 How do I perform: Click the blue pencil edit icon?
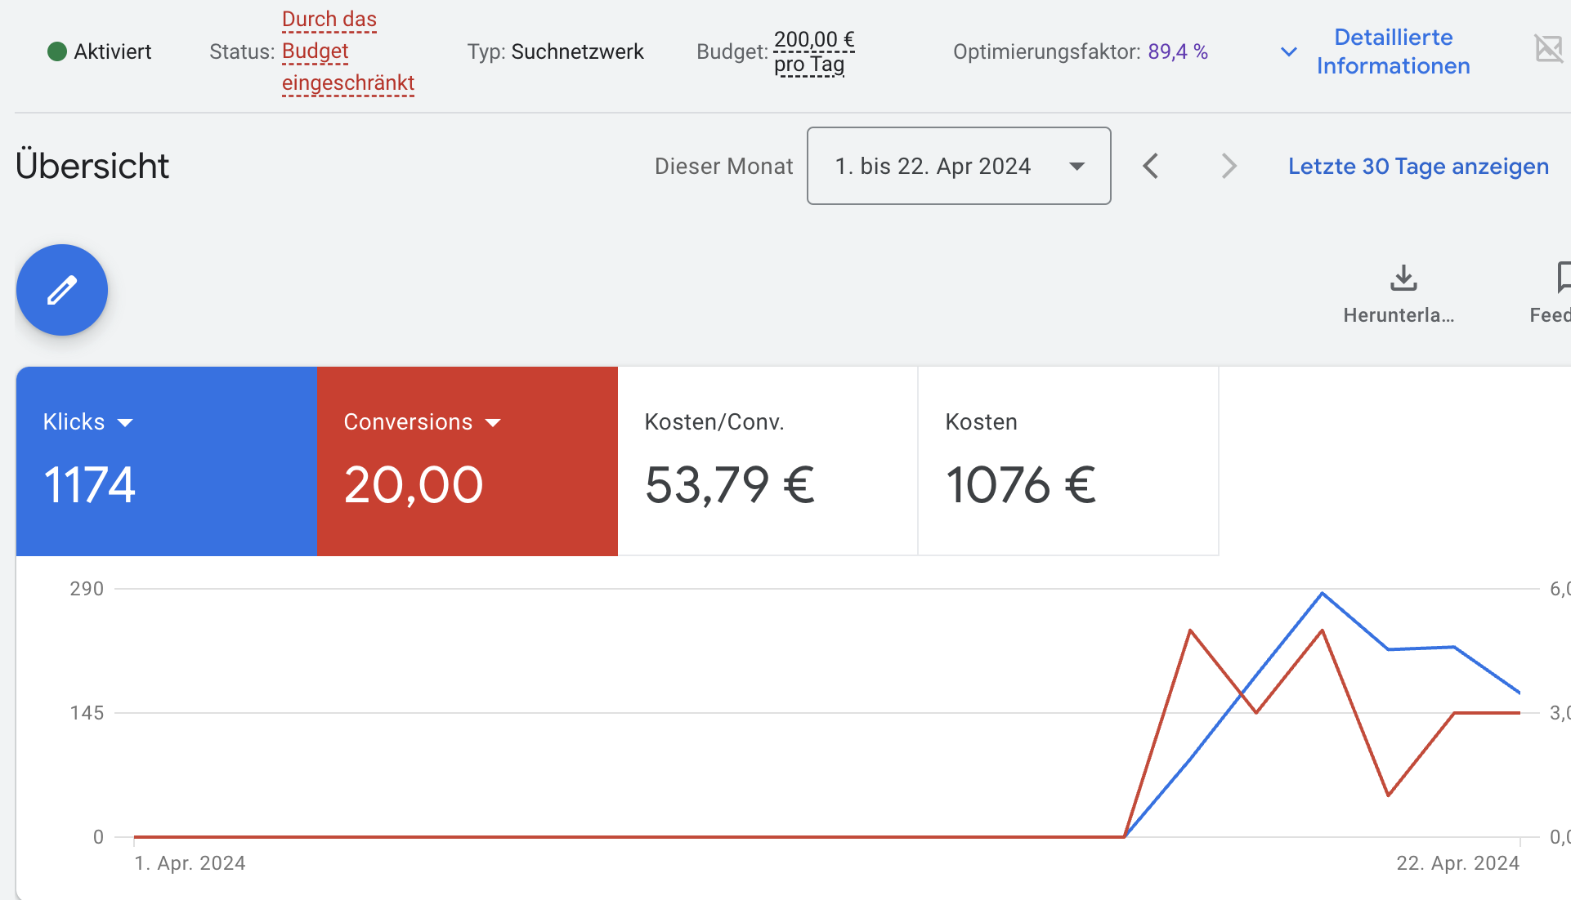tap(61, 290)
